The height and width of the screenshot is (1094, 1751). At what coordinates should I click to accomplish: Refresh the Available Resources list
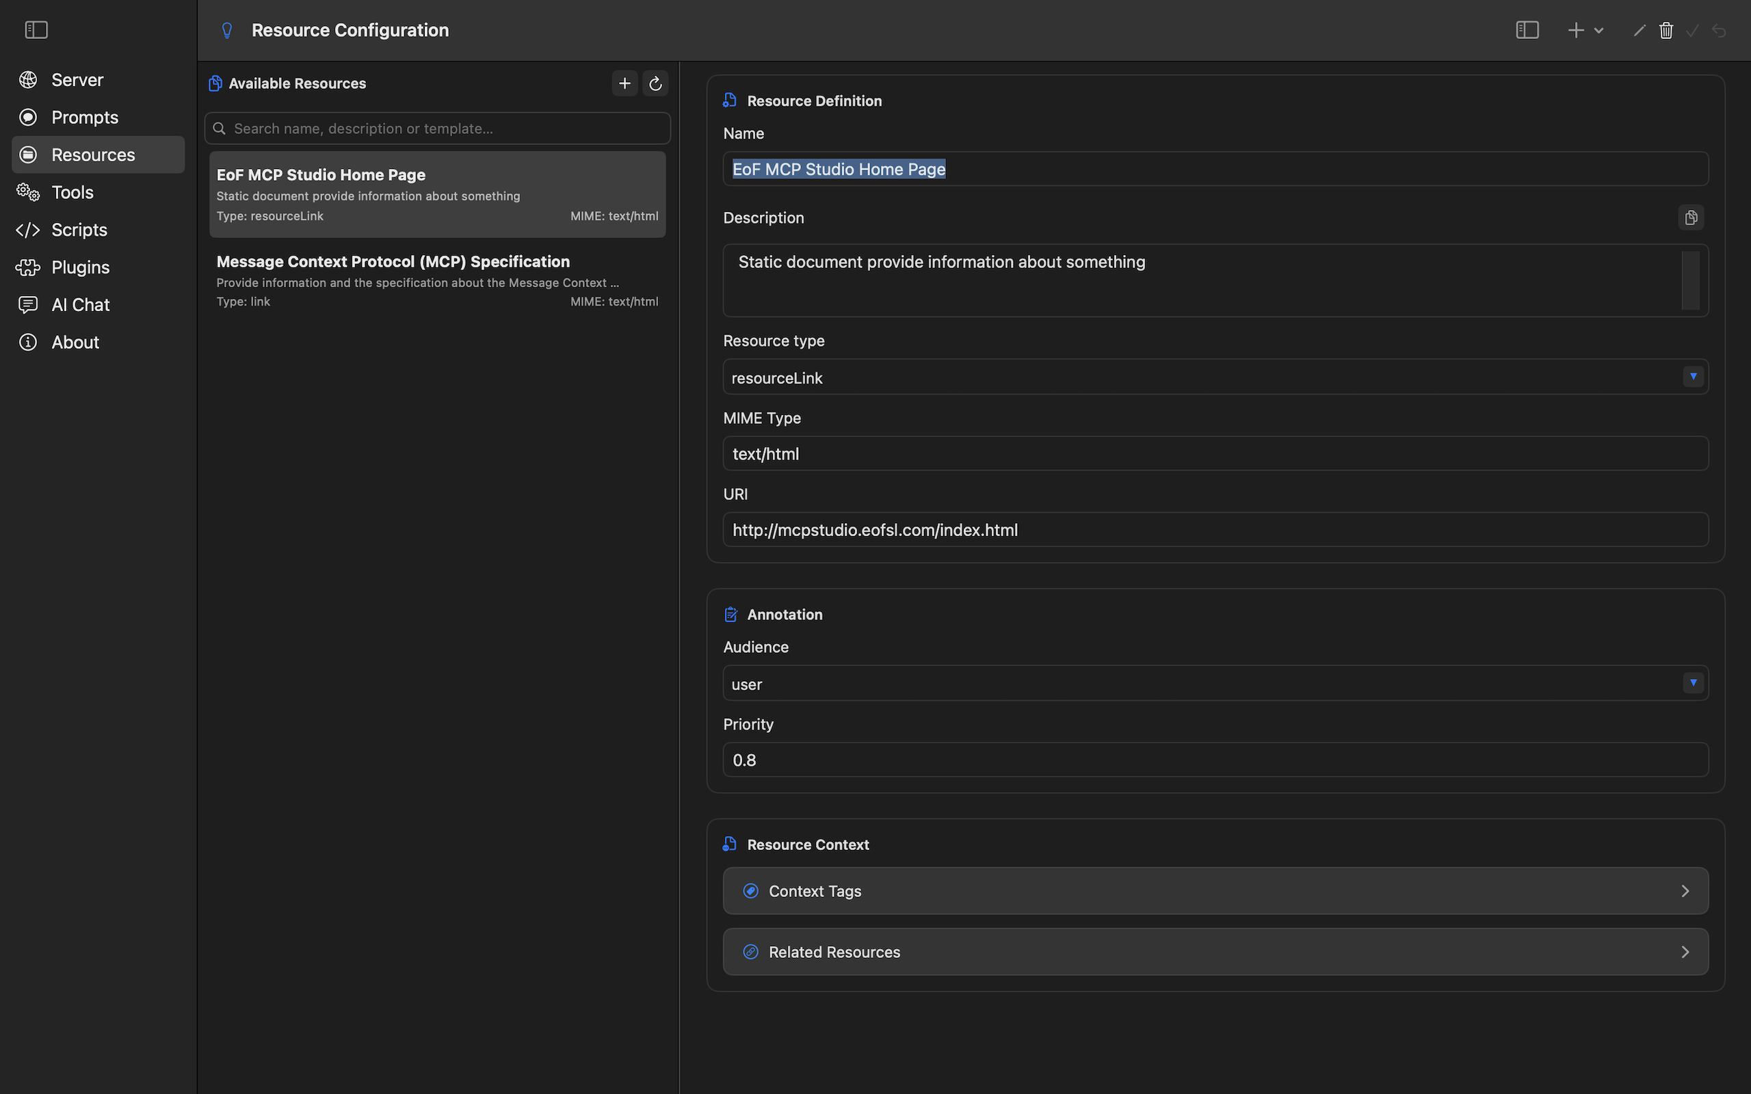(x=655, y=84)
